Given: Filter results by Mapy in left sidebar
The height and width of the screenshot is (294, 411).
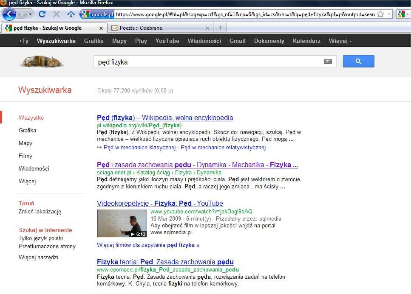Looking at the screenshot, I should click(x=26, y=143).
